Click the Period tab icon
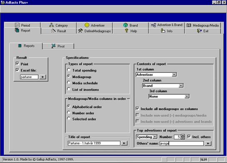Screen dimensions: 227x163 17,25
